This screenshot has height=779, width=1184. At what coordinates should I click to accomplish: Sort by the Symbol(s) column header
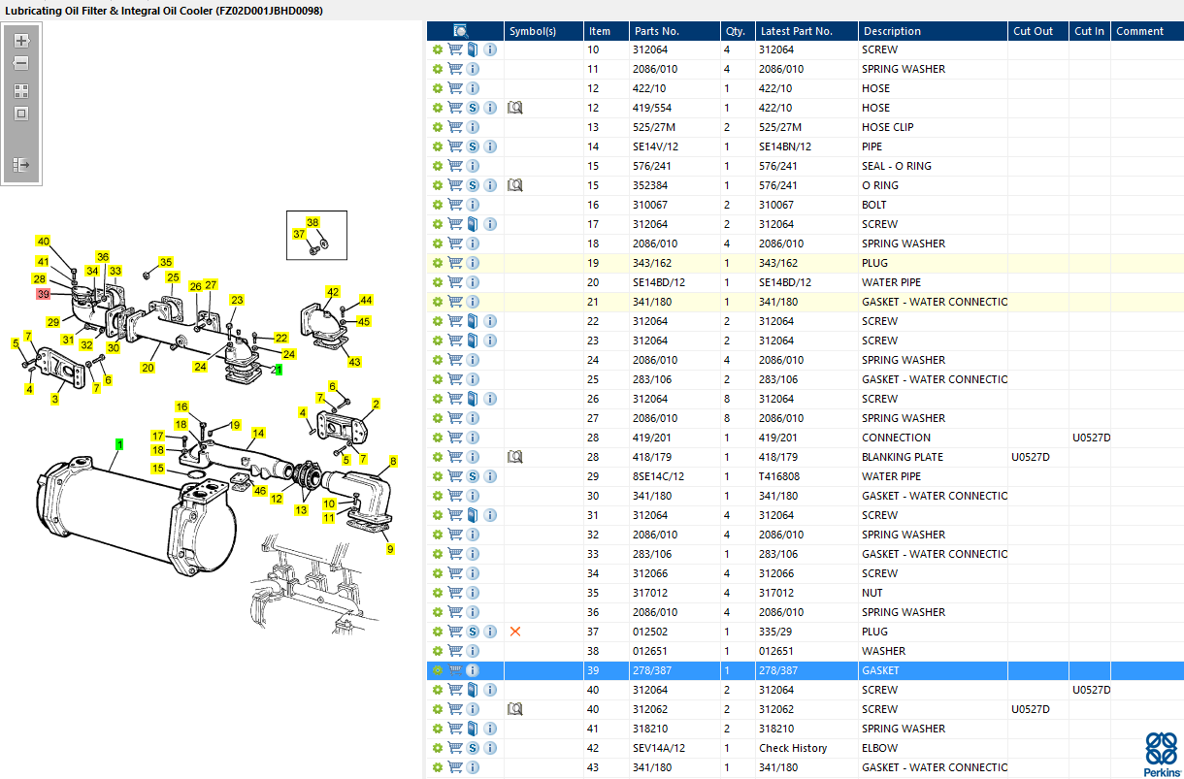[543, 31]
